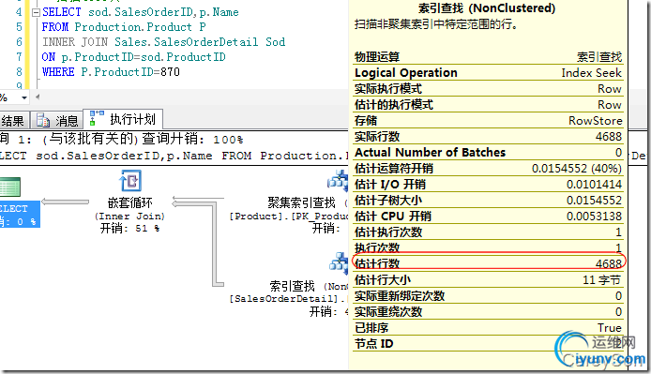Click the FROM Production.Product P line
The image size is (651, 374).
124,27
